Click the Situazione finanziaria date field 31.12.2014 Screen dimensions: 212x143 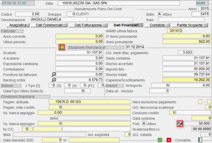tap(134, 47)
